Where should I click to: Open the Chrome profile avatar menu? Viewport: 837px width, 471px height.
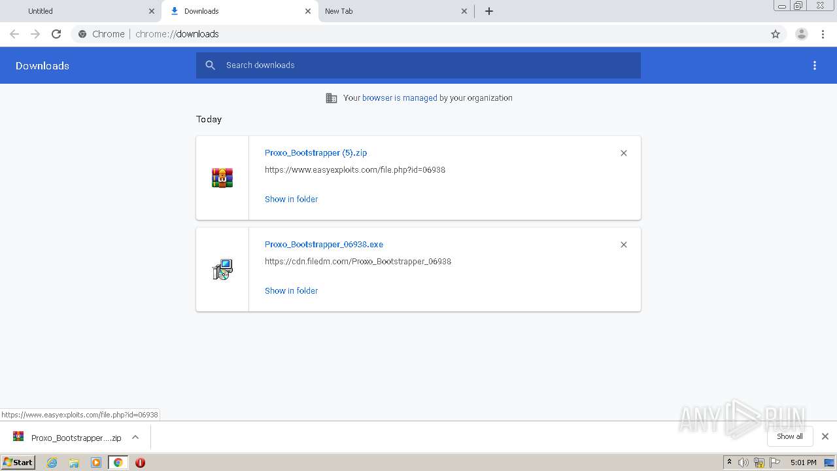click(802, 34)
